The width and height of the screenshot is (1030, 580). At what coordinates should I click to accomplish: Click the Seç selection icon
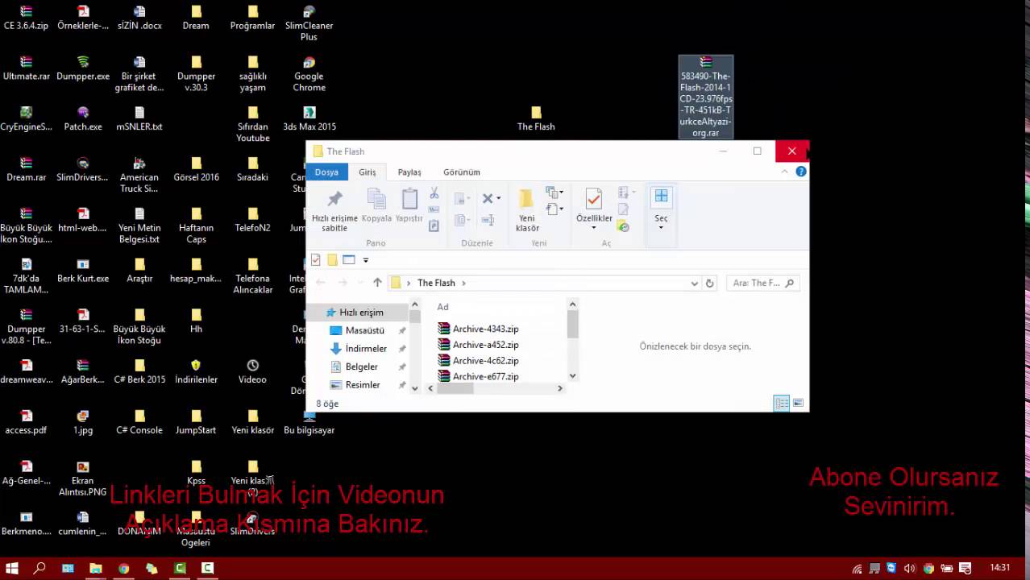[x=661, y=198]
